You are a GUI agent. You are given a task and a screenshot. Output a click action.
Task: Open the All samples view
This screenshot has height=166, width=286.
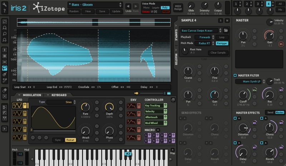coord(280,4)
